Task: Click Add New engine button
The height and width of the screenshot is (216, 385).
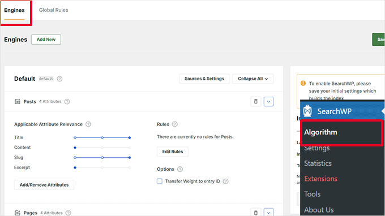Action: point(46,40)
